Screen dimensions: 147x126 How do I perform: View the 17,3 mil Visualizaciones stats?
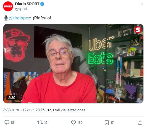click(x=66, y=110)
